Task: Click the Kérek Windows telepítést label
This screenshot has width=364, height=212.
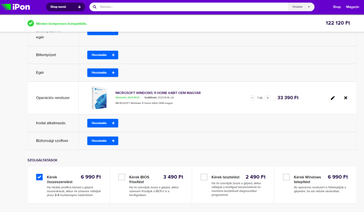Action: tap(308, 179)
